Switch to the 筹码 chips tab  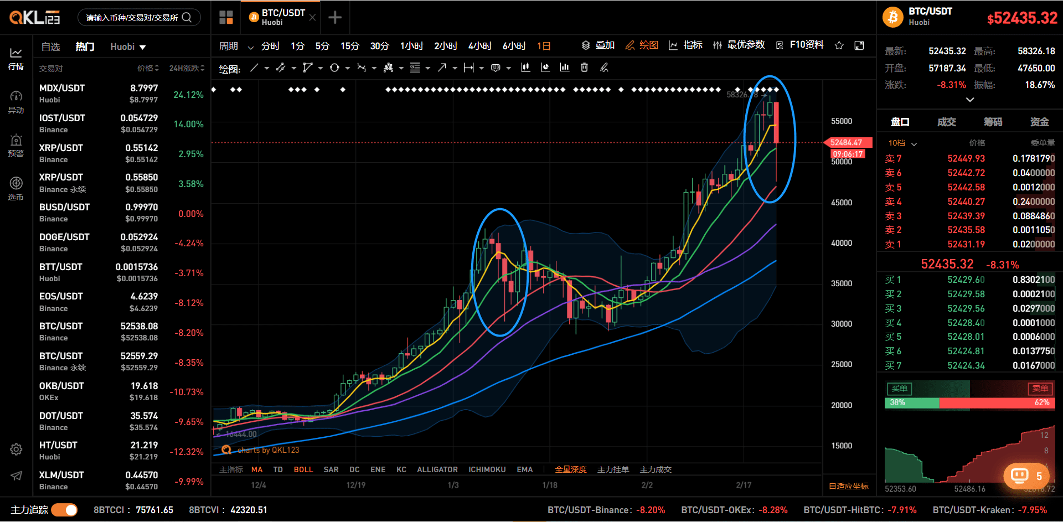click(x=993, y=122)
